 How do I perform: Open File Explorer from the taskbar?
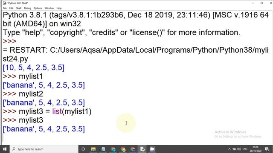93,149
